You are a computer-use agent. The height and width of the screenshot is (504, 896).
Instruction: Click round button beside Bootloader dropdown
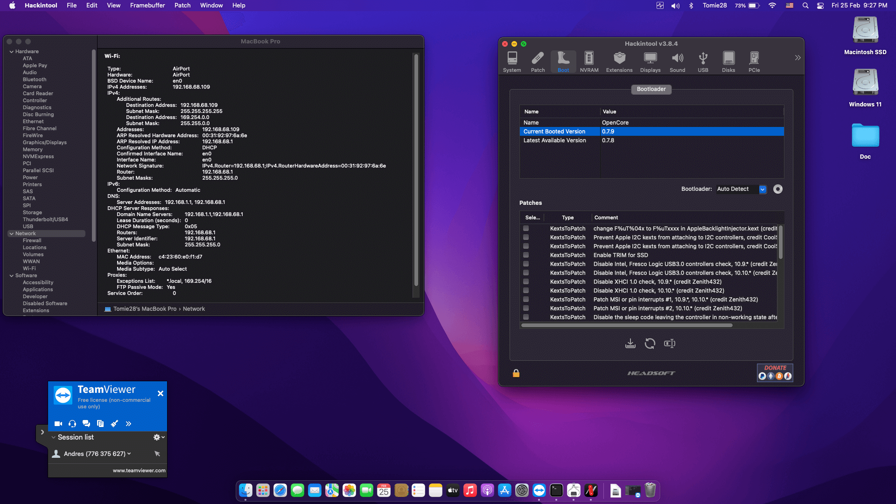778,189
